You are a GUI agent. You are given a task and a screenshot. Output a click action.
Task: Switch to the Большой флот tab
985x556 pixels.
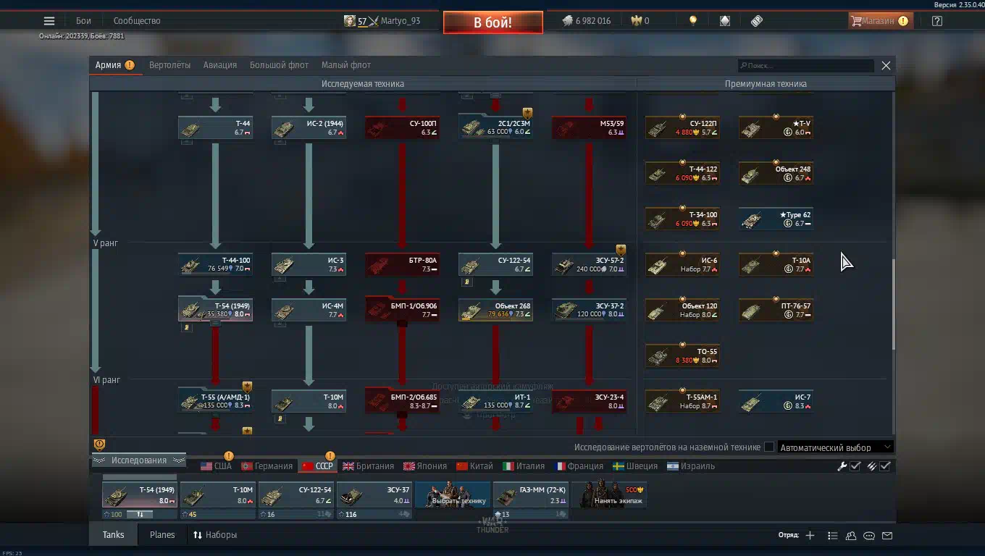point(279,65)
